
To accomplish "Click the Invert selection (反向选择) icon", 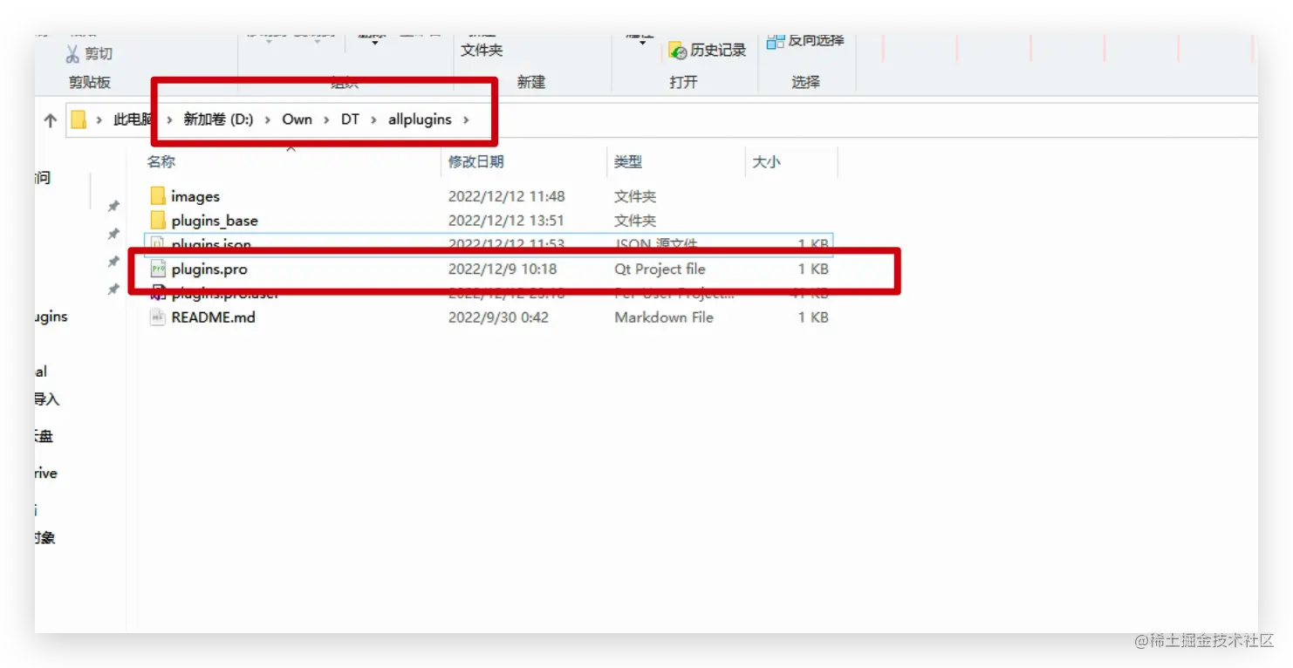I will (x=776, y=40).
